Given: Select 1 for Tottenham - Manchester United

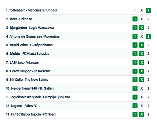Looking at the screenshot, I should point(135,10).
